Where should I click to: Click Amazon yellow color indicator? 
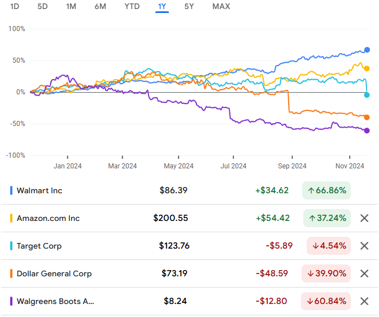(x=11, y=218)
